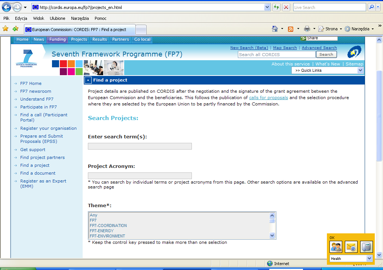Click the browser Forward arrow button

coord(17,7)
